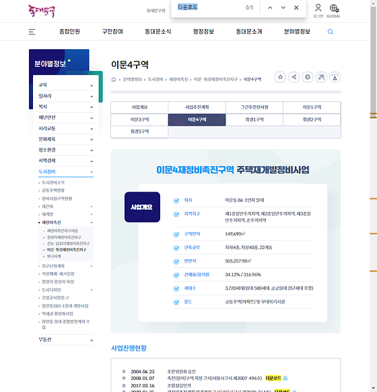Collapse the 도시정비 sidebar section
The image size is (377, 392).
click(x=66, y=172)
